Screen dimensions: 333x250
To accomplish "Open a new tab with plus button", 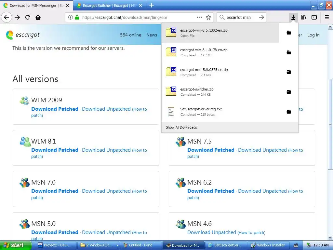I will coord(152,5).
